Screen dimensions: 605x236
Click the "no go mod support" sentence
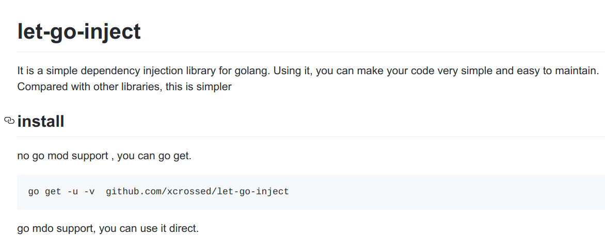tap(62, 156)
